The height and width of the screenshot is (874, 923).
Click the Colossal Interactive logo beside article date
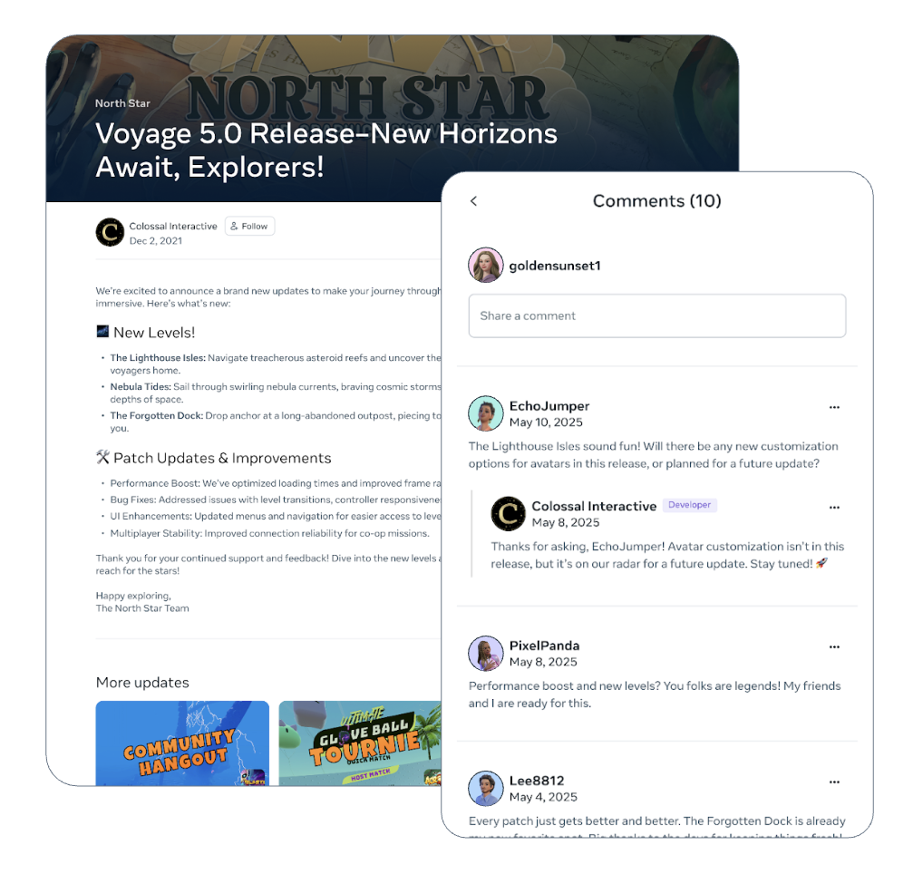(110, 232)
